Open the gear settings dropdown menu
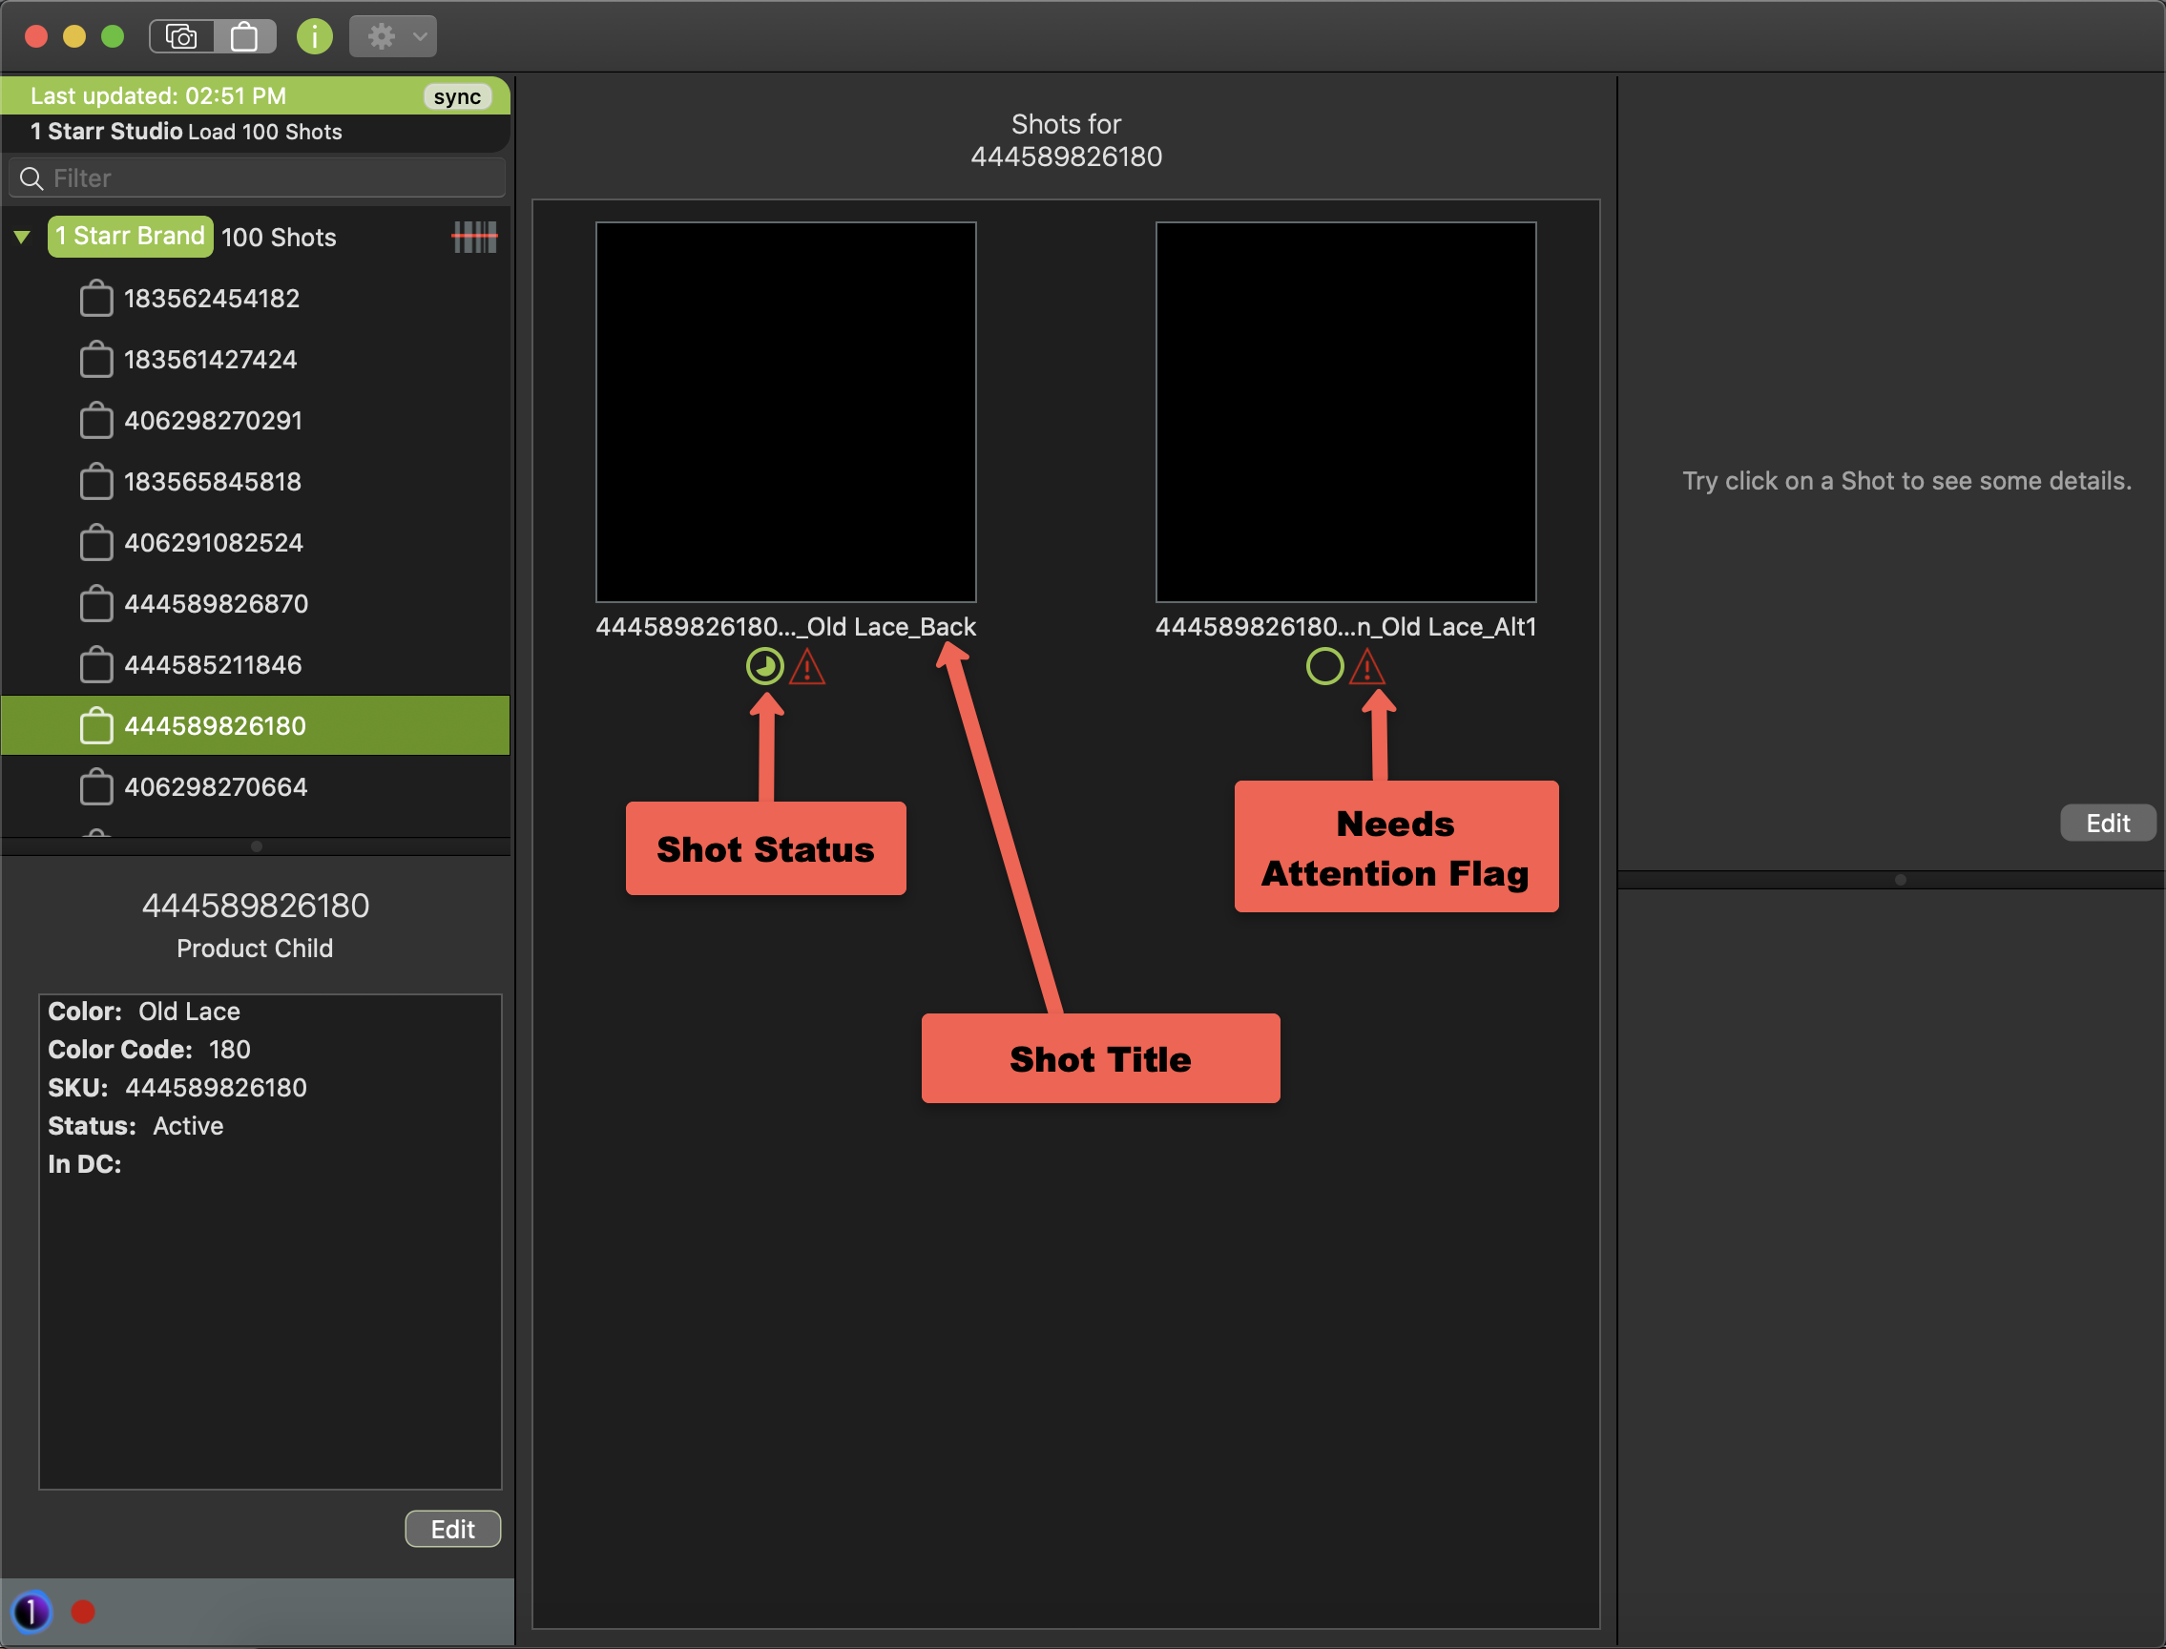Image resolution: width=2166 pixels, height=1649 pixels. click(x=392, y=37)
